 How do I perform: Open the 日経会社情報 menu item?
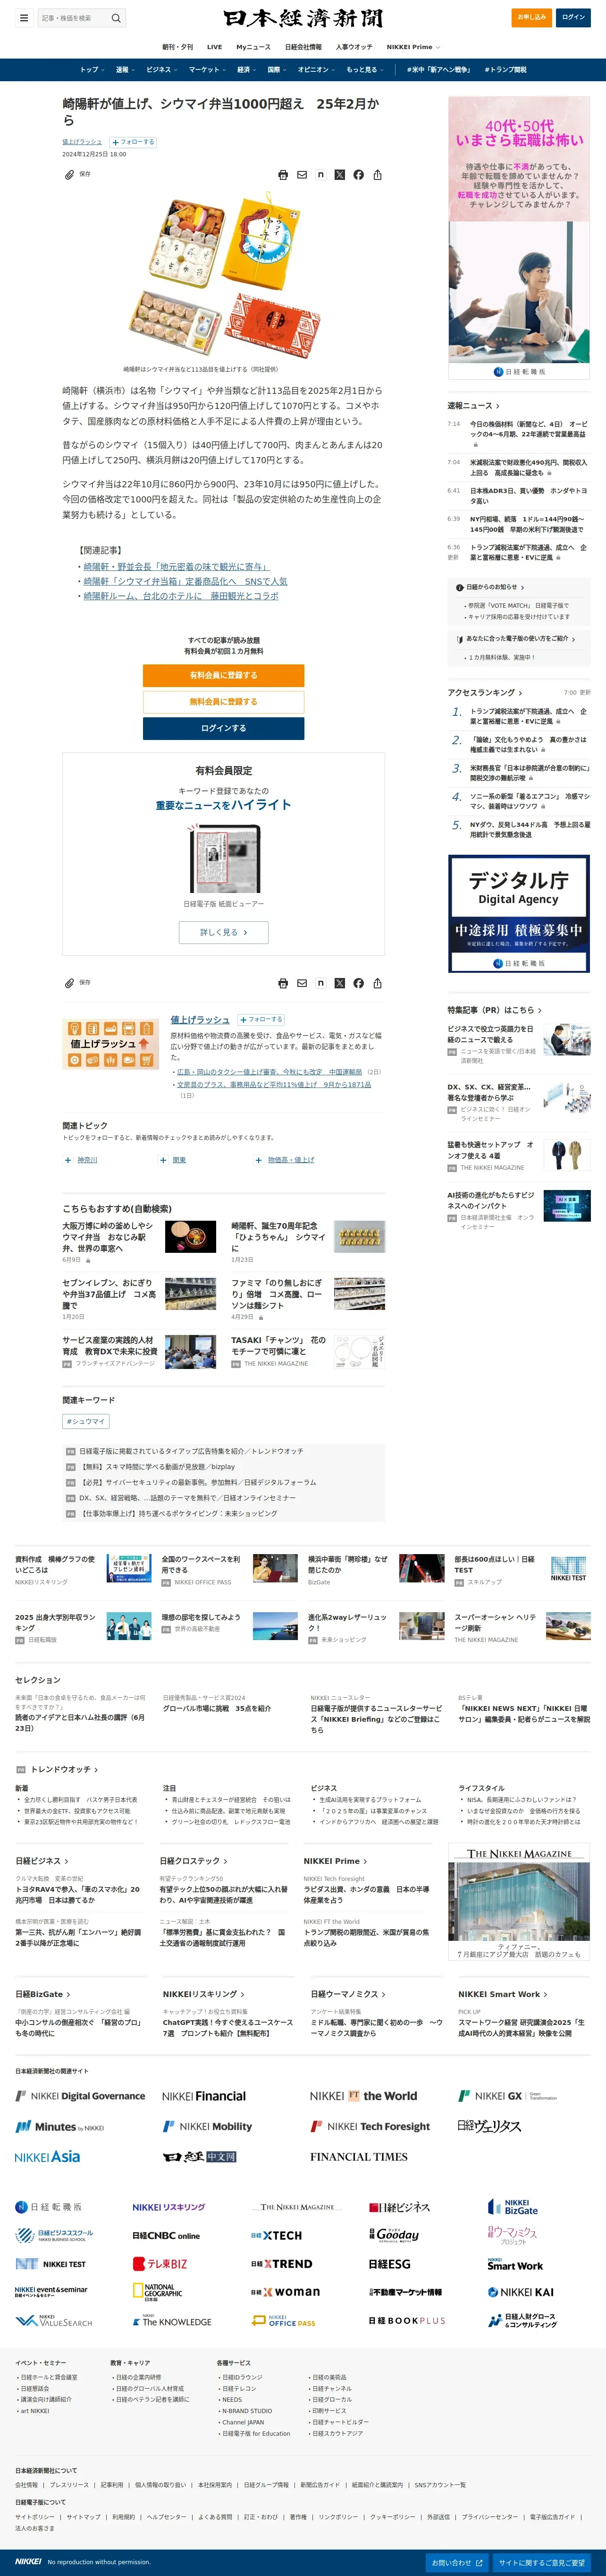tap(303, 47)
